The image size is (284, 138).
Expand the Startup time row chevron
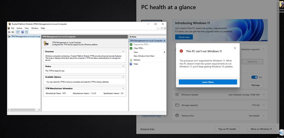point(264,116)
